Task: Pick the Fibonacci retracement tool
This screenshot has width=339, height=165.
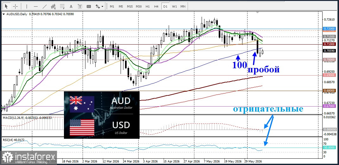Action: click(x=62, y=6)
